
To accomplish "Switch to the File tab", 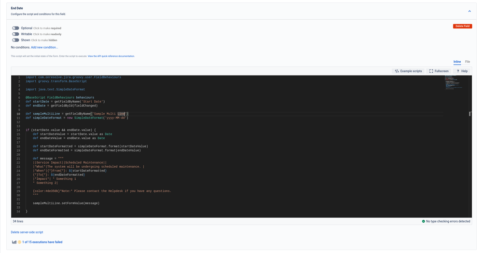I will pos(467,62).
